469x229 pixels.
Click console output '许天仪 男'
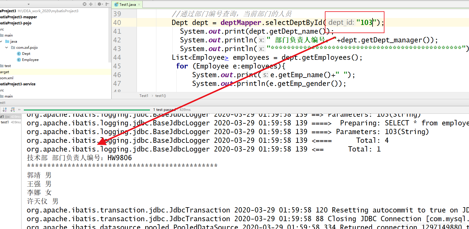[x=43, y=201]
